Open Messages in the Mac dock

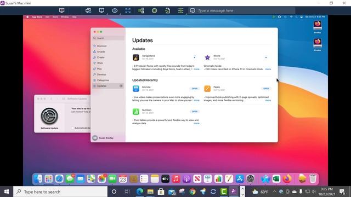(x=70, y=179)
